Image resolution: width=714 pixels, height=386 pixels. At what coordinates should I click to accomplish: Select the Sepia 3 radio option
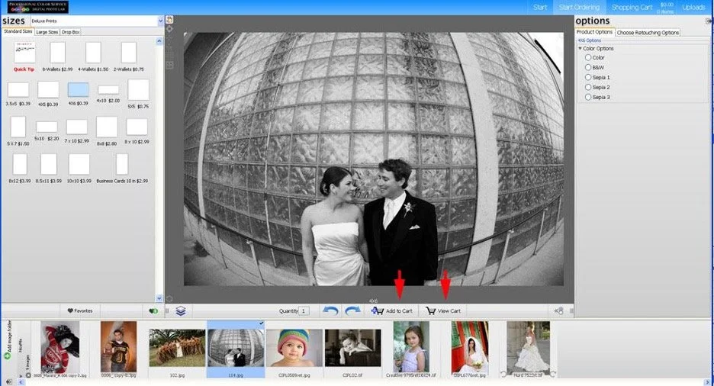pyautogui.click(x=588, y=97)
